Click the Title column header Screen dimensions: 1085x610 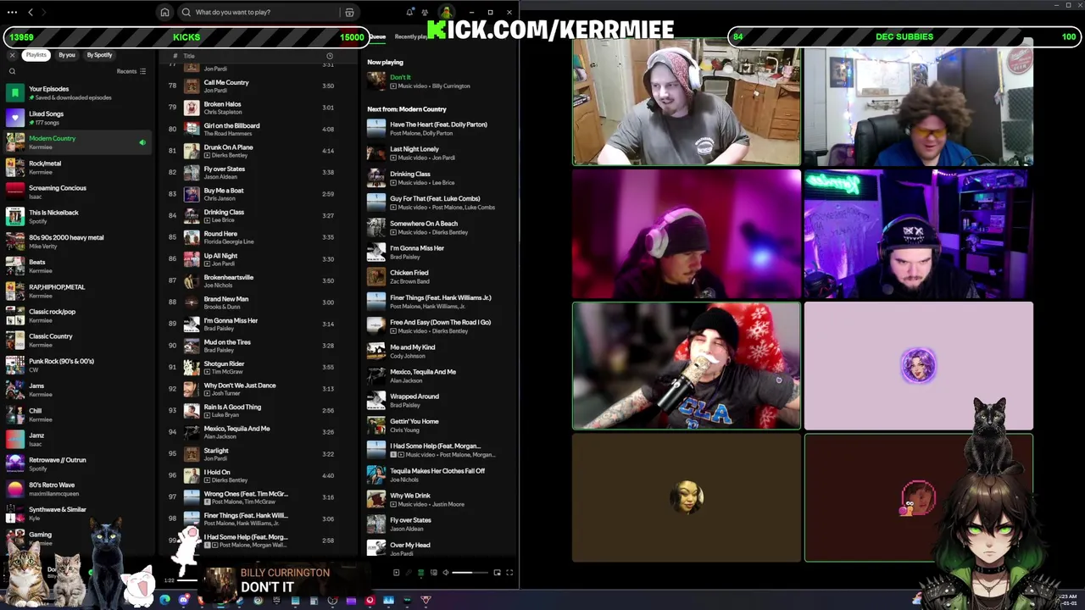click(189, 56)
